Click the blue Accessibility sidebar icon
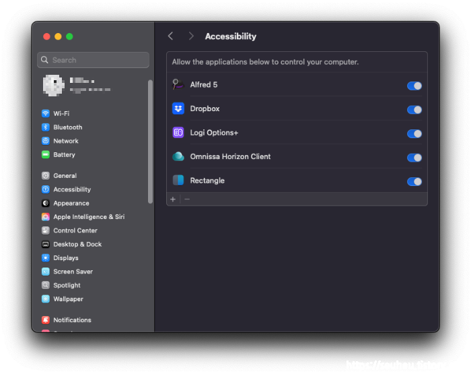 coord(45,189)
